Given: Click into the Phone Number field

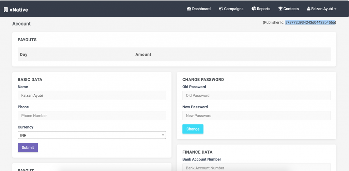Looking at the screenshot, I should pyautogui.click(x=92, y=115).
